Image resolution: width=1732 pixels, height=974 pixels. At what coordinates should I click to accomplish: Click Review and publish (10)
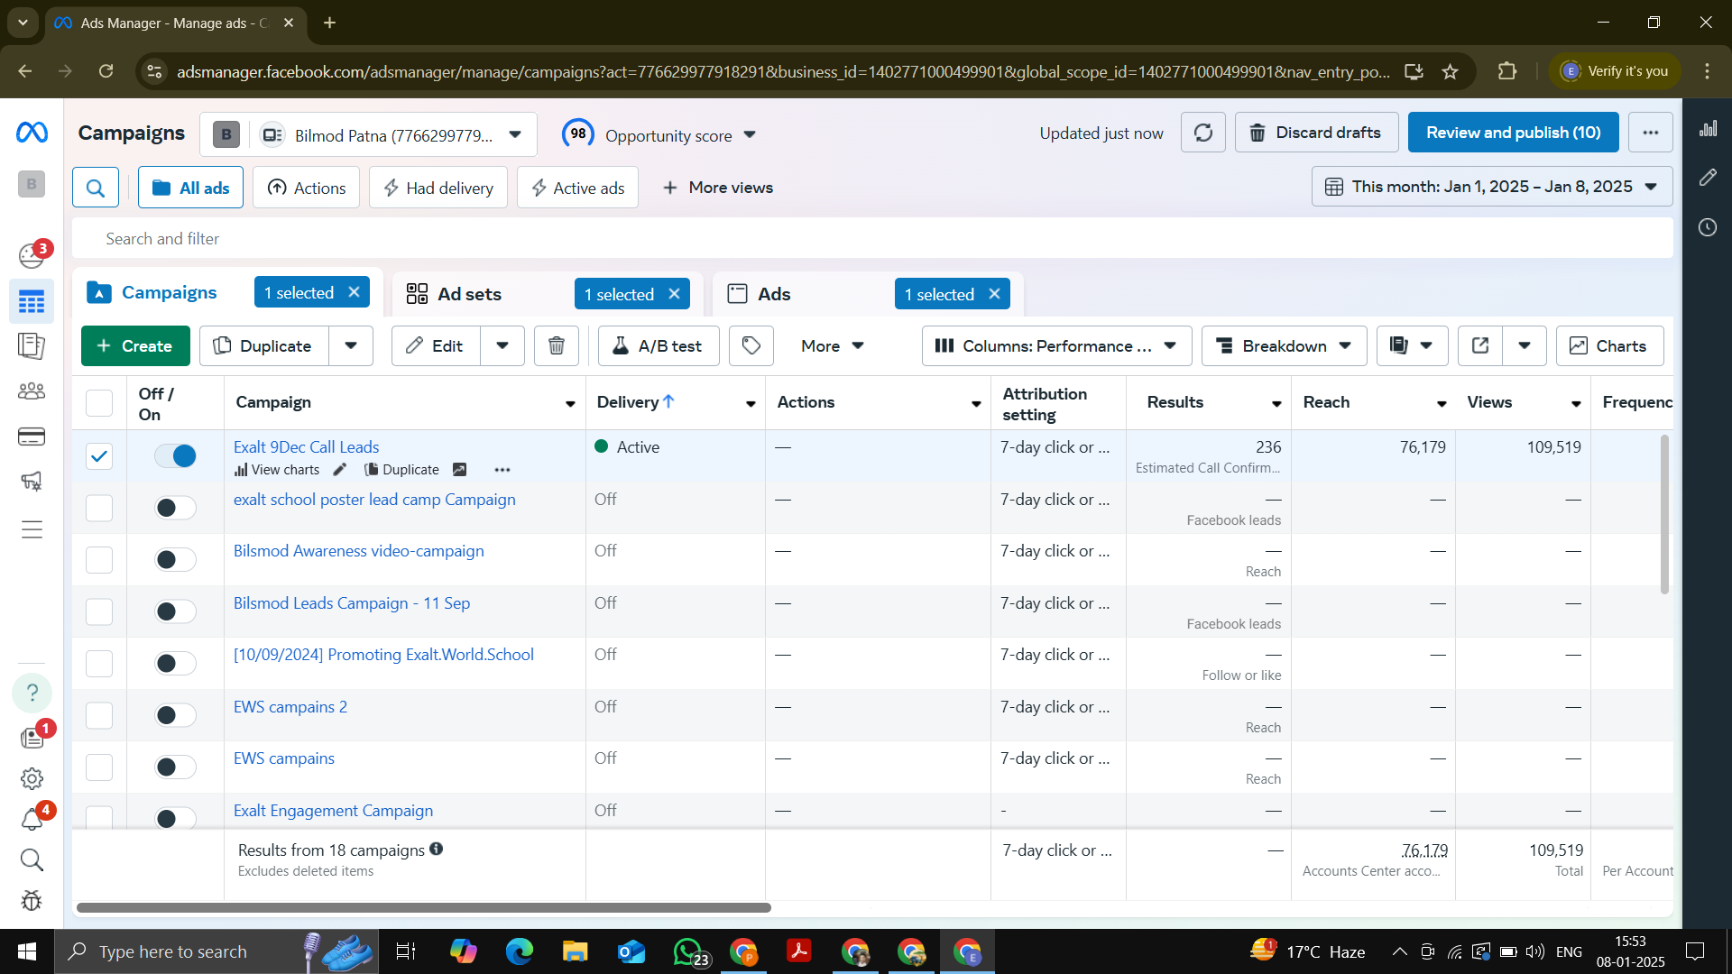[1513, 133]
